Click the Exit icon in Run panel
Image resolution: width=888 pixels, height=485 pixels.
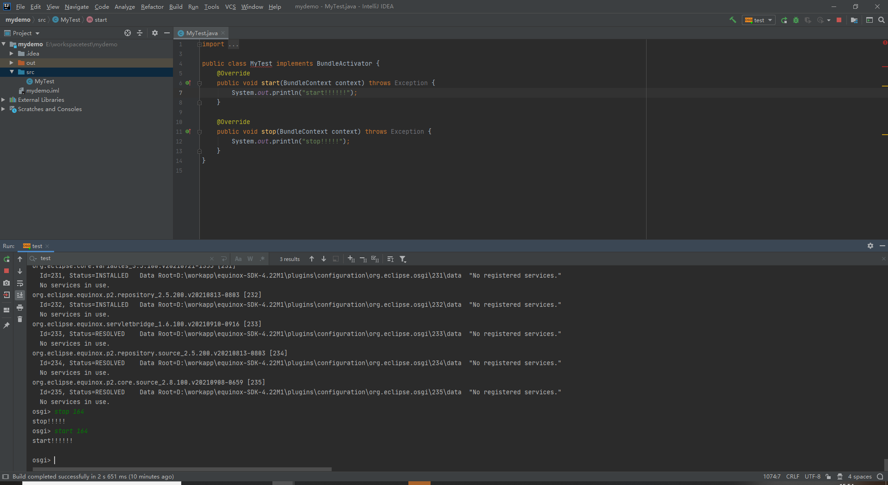pos(6,295)
